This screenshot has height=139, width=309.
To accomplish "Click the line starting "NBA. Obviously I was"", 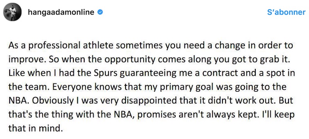I will (151, 101).
